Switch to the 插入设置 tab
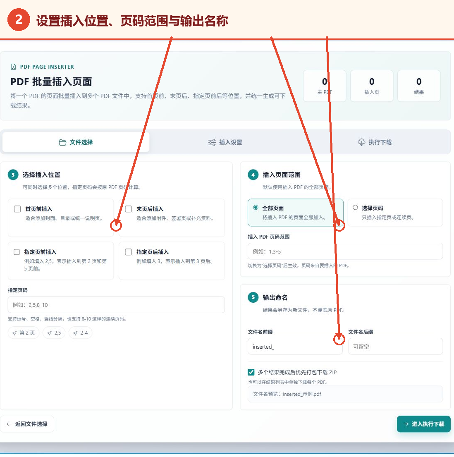The width and height of the screenshot is (454, 457). (225, 142)
